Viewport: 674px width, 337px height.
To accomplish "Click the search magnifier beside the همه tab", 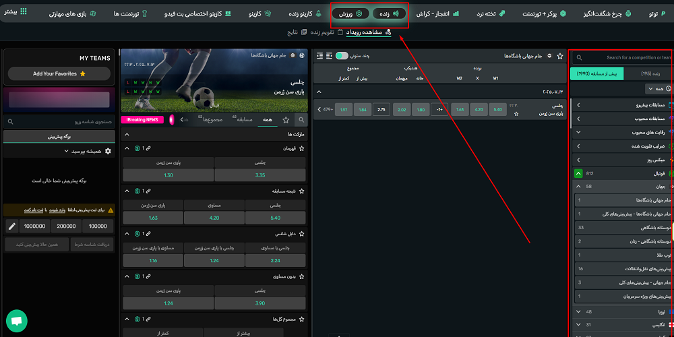I will 302,121.
